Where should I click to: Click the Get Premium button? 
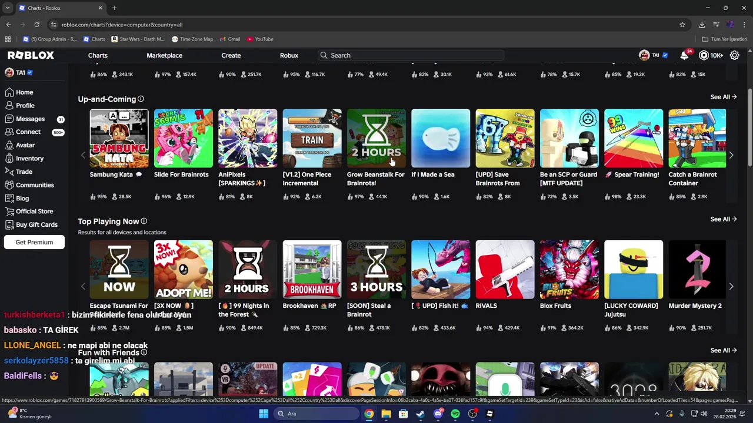[34, 242]
